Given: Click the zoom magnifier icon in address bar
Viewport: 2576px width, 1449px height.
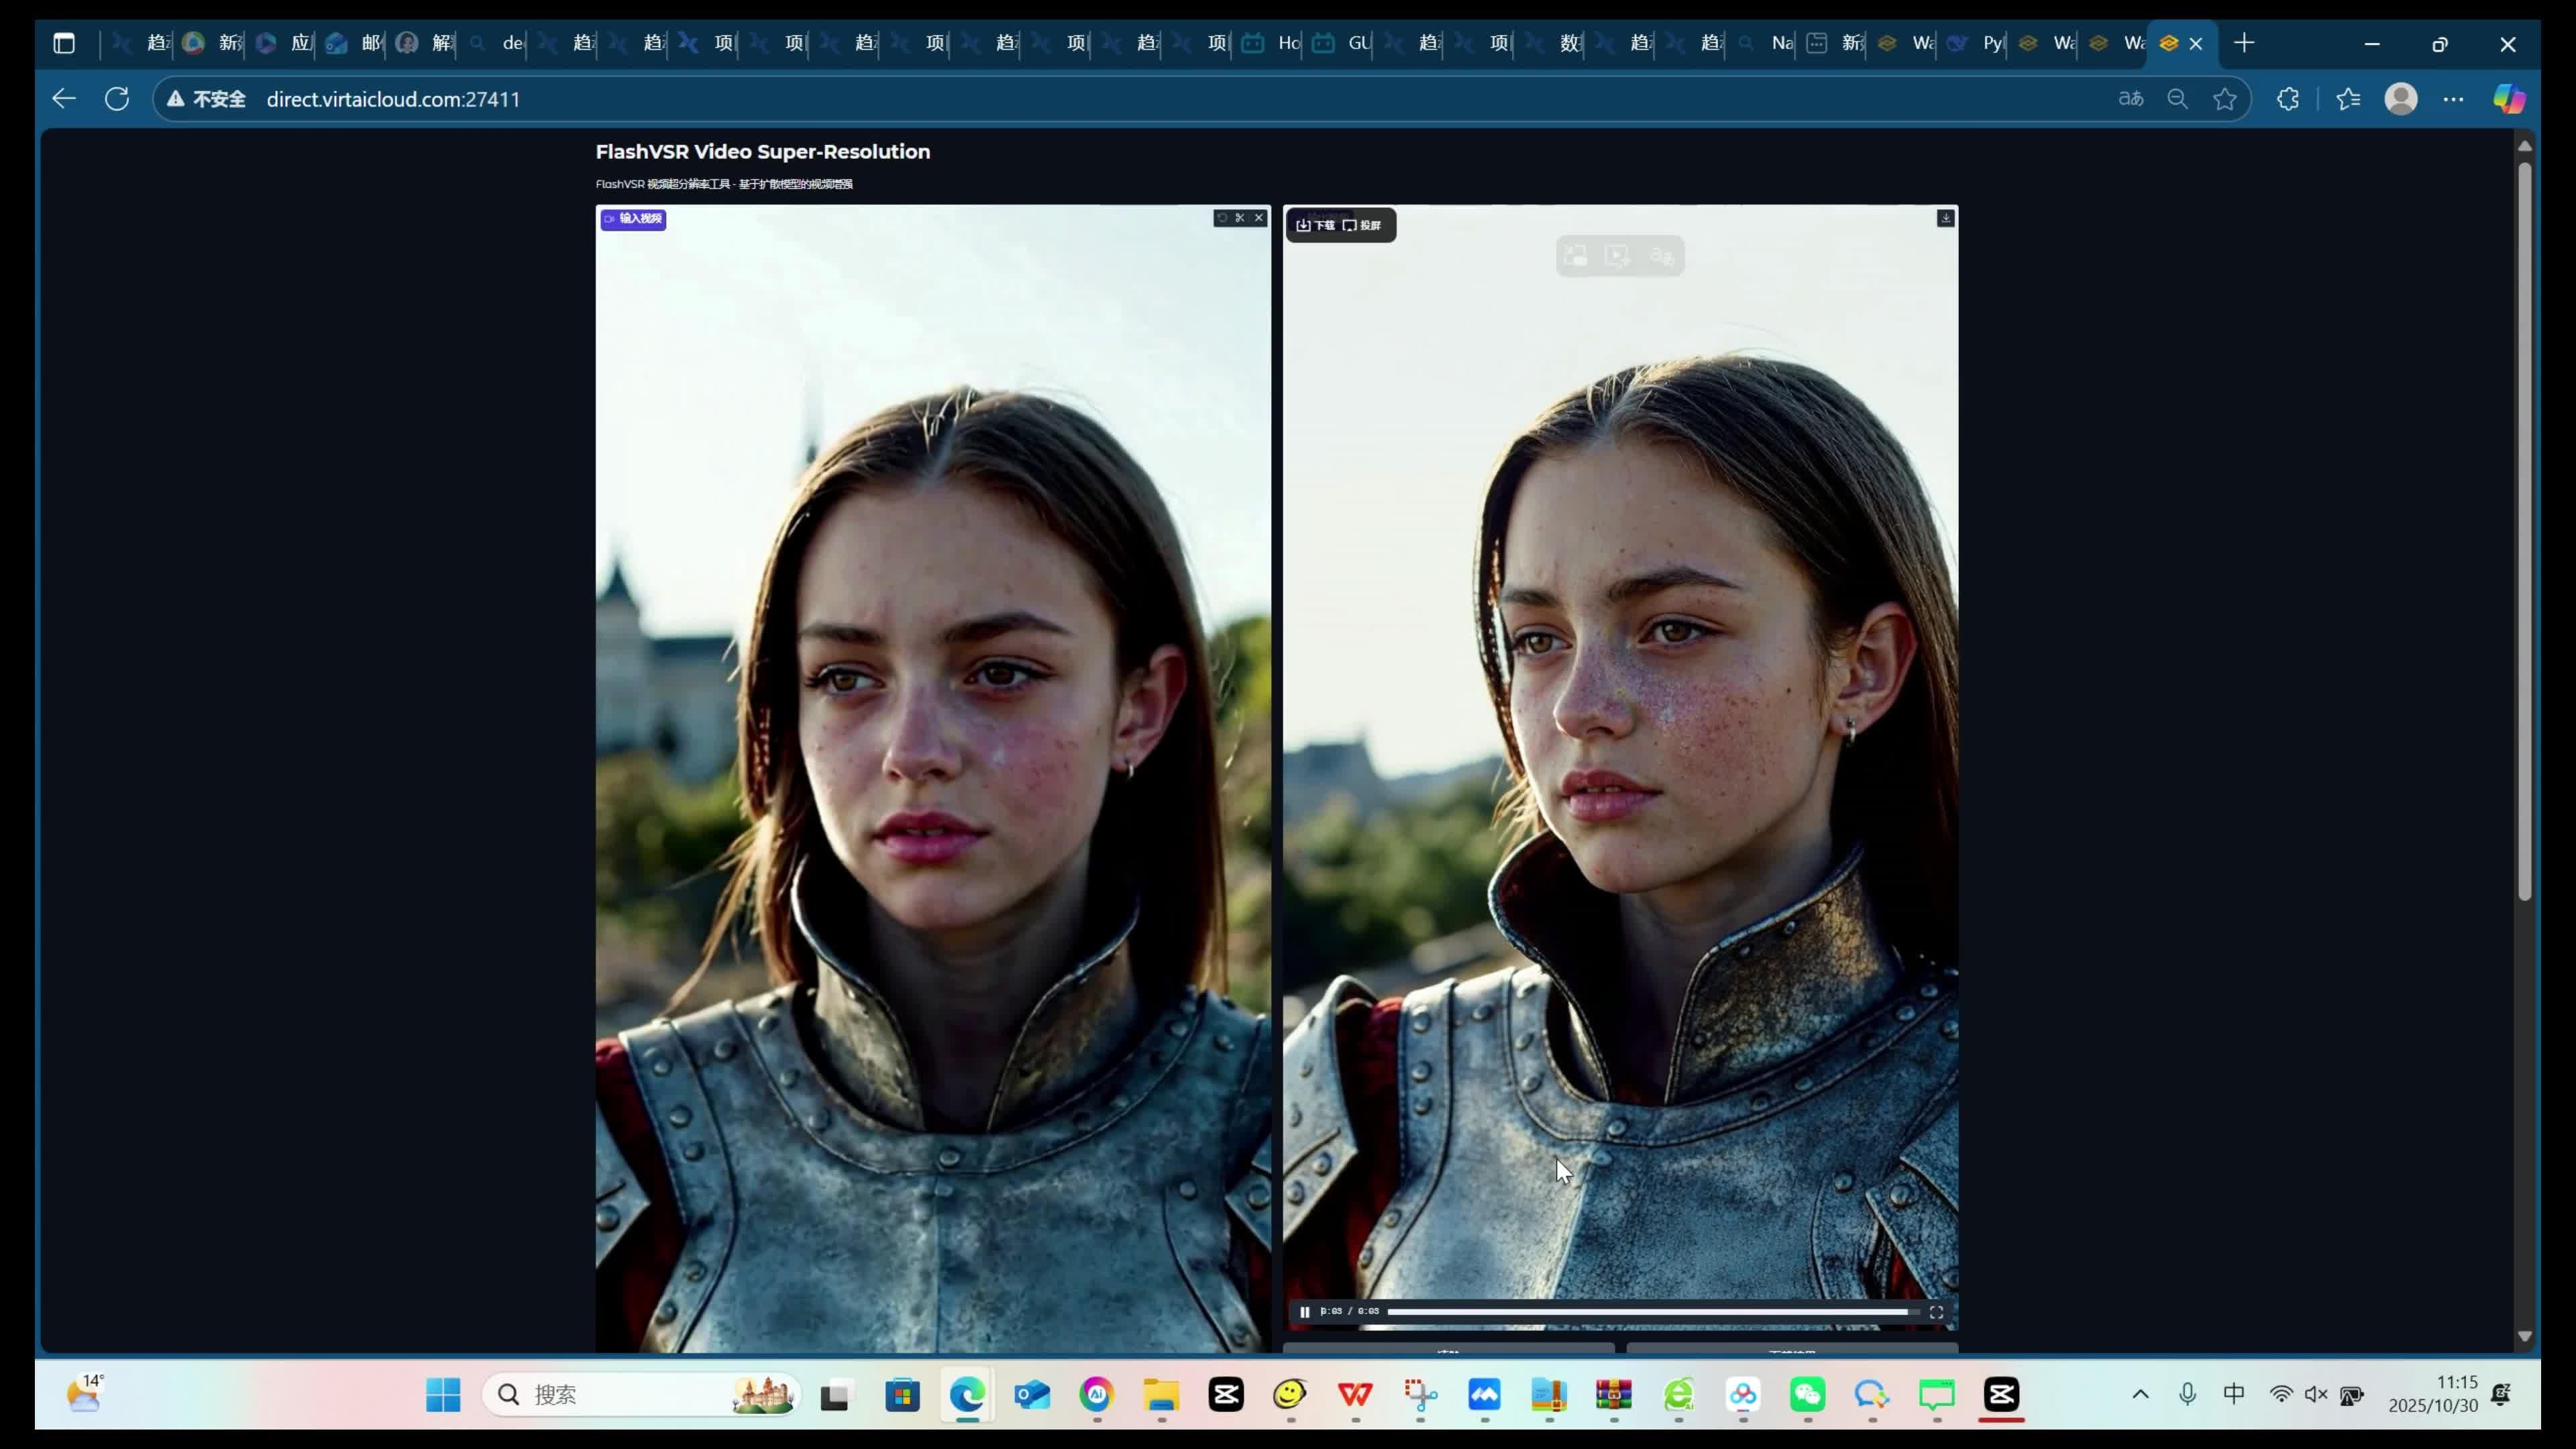Looking at the screenshot, I should click(2177, 99).
